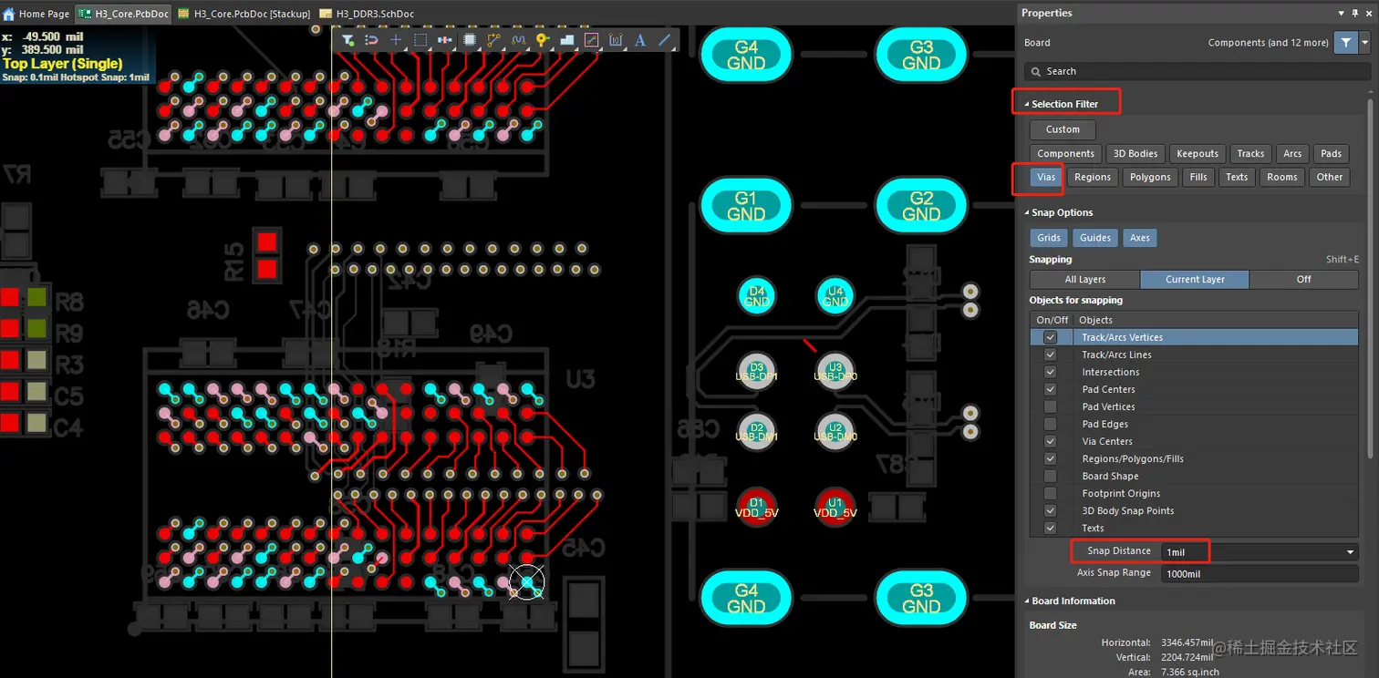
Task: Uncheck Via Centers snapping
Action: (x=1051, y=441)
